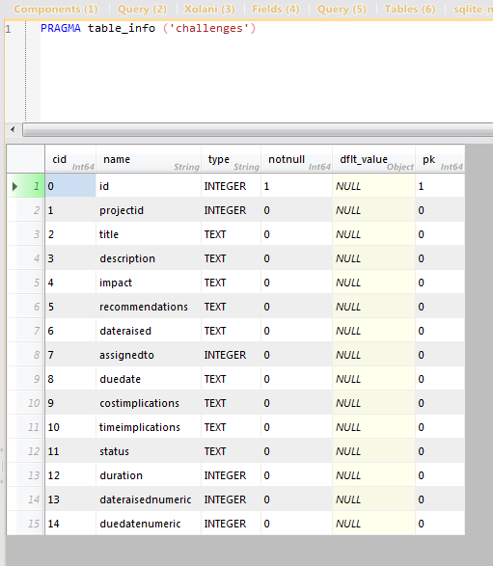Sort by the dflt_value column header
The width and height of the screenshot is (493, 566).
tap(373, 159)
